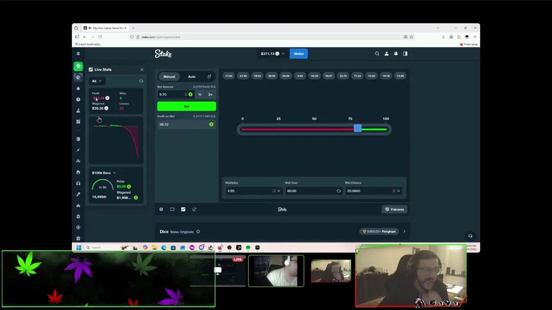Click the Multiplier stepper arrows
Screen dimensions: 552x310
coord(274,191)
